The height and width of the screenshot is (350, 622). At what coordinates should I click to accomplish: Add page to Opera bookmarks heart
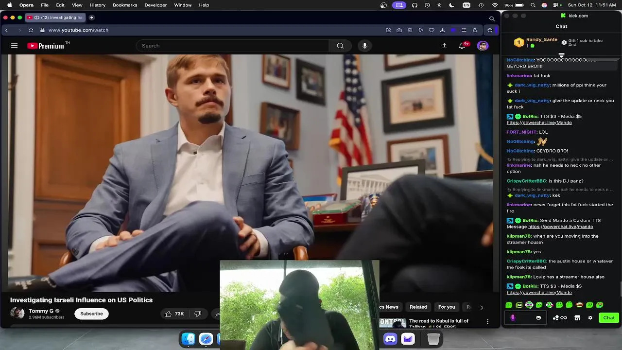tap(431, 30)
